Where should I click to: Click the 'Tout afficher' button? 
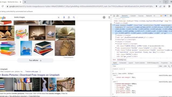coord(35,60)
